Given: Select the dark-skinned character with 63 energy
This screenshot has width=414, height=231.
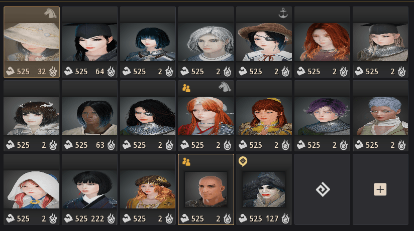Looking at the screenshot, I should (x=89, y=116).
